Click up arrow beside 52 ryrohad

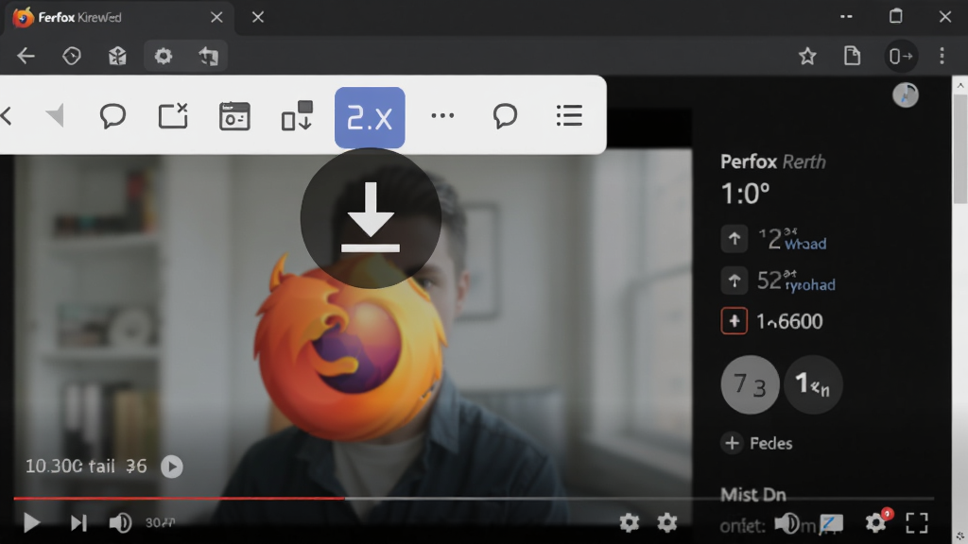[734, 280]
